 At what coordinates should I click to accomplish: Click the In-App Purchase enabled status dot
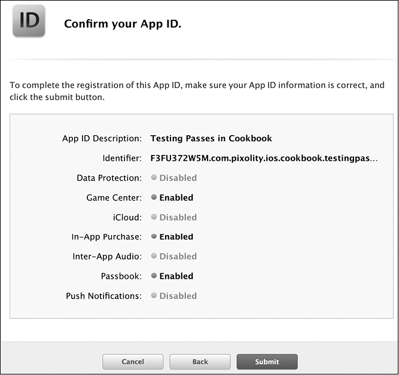154,237
